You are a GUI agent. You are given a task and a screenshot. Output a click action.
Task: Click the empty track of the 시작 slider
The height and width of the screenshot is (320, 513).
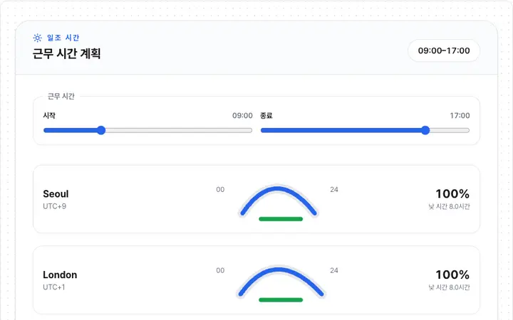click(179, 130)
